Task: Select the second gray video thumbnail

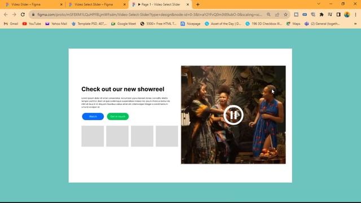Action: tap(117, 136)
